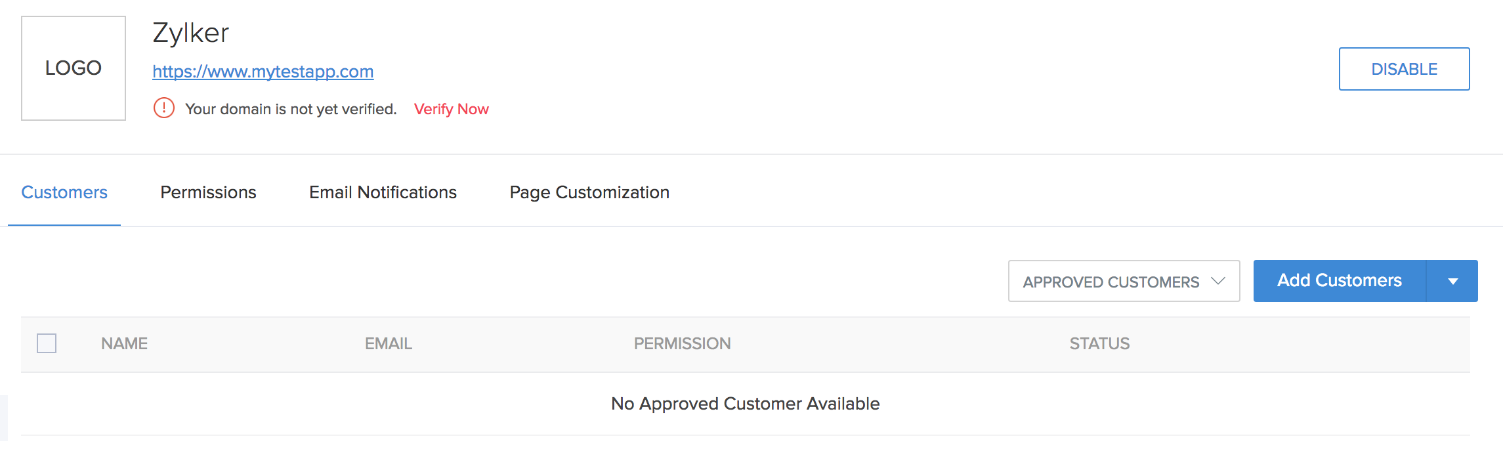
Task: Click the PERMISSION column header
Action: coord(682,343)
